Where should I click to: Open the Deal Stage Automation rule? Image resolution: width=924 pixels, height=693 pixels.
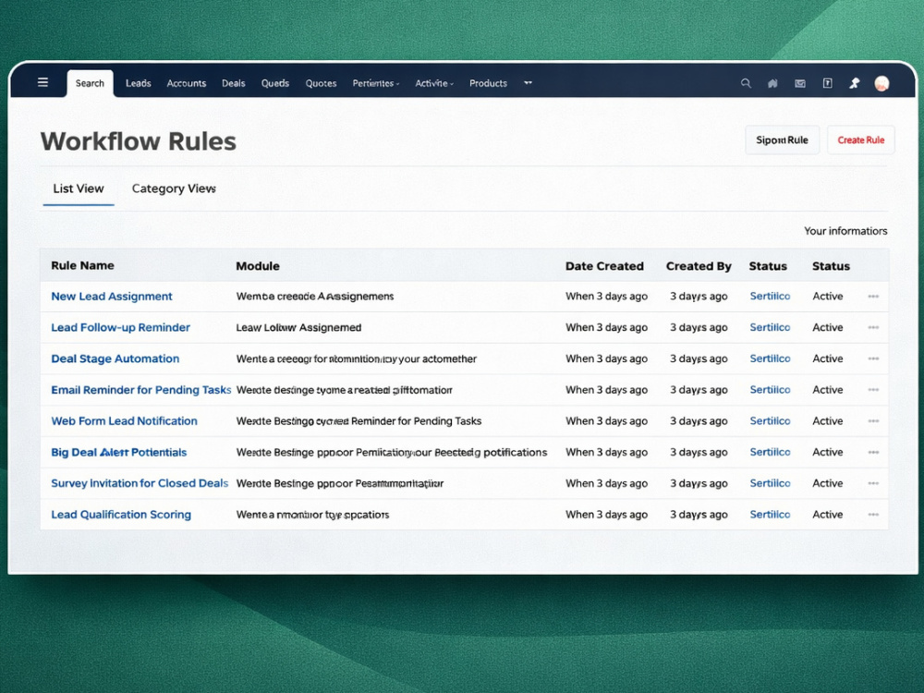pos(115,359)
